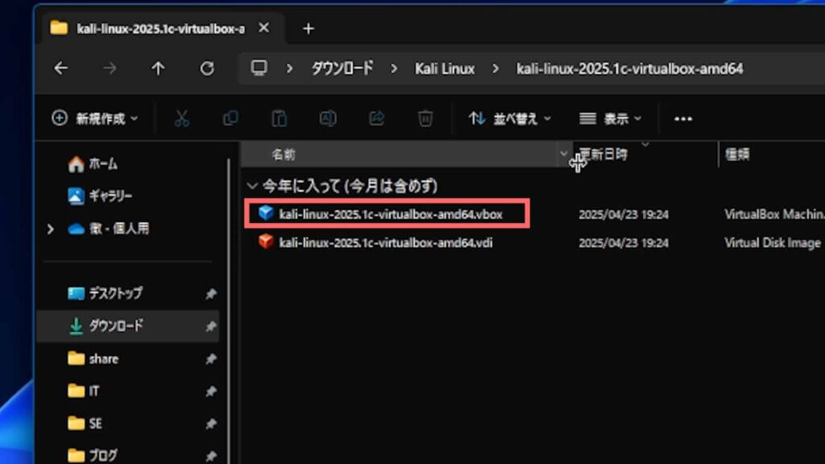Screen dimensions: 825x464
Task: Open a new tab with plus button
Action: click(309, 28)
